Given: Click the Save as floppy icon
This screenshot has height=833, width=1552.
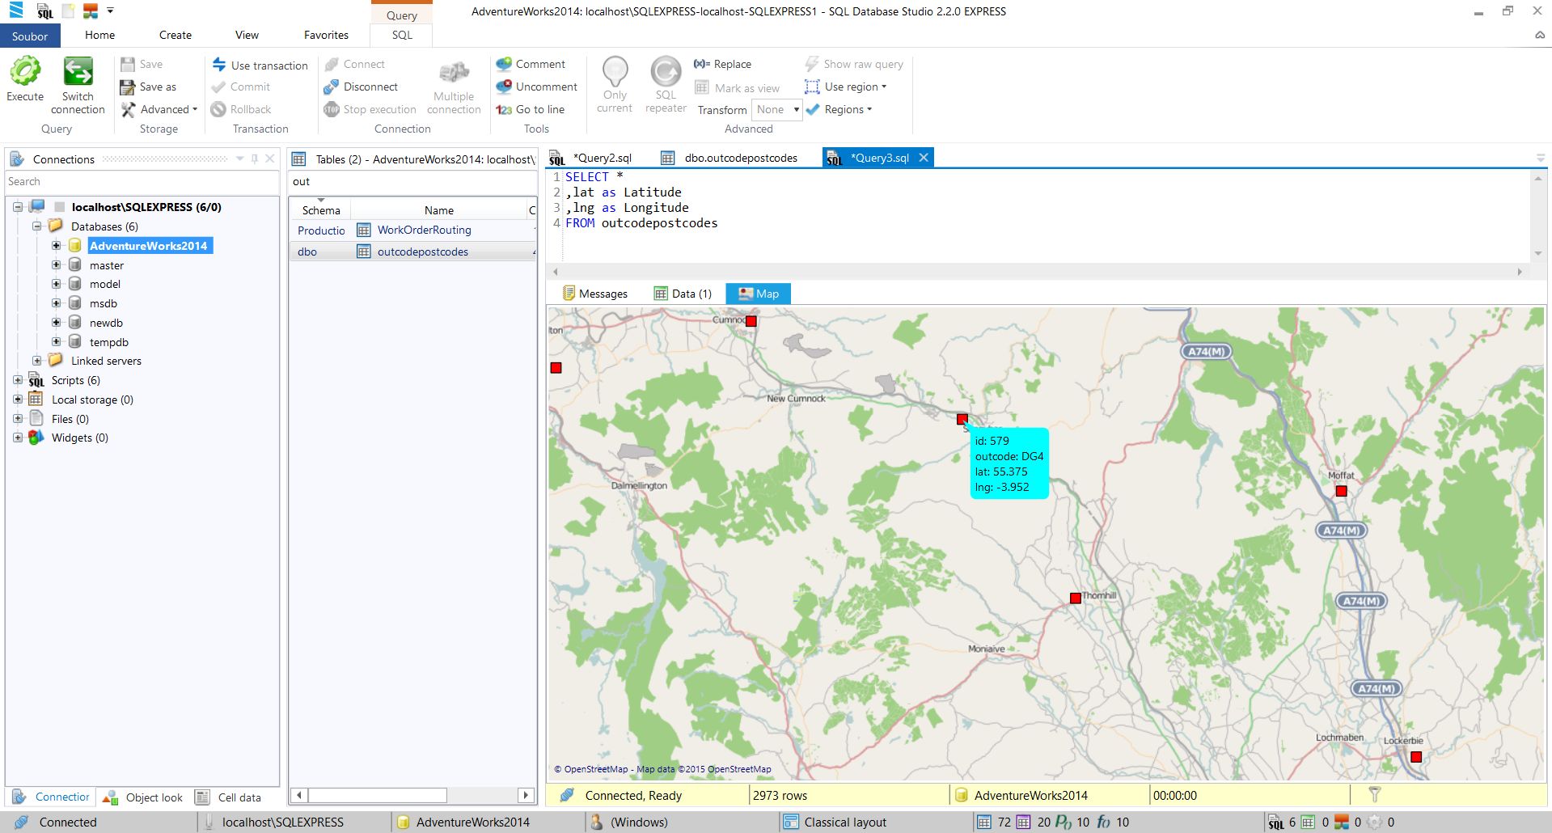Looking at the screenshot, I should coord(127,87).
